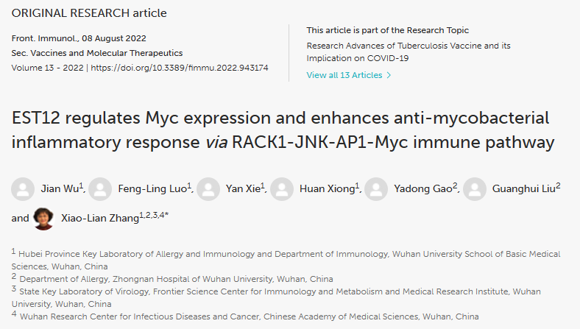
Task: Click the Front. Immunol. journal name
Action: [44, 38]
